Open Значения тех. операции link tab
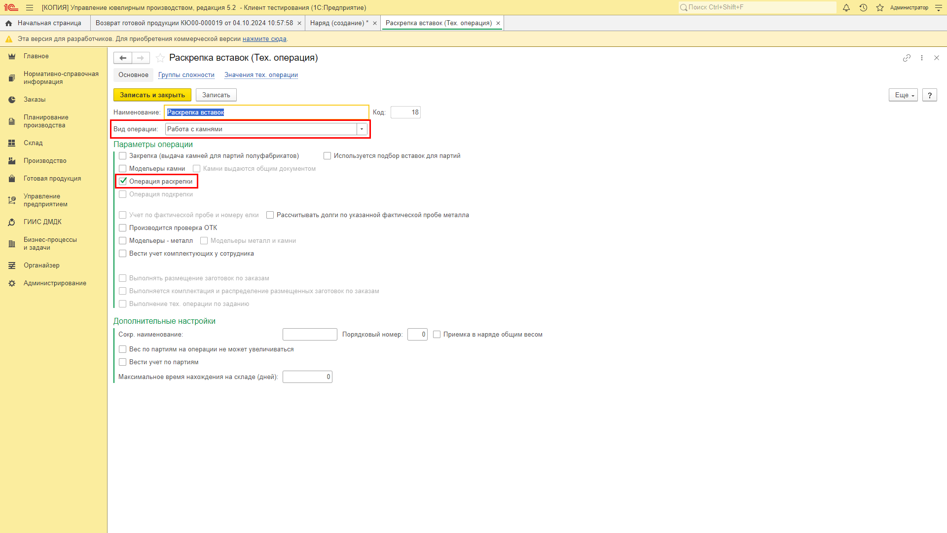 pyautogui.click(x=261, y=75)
